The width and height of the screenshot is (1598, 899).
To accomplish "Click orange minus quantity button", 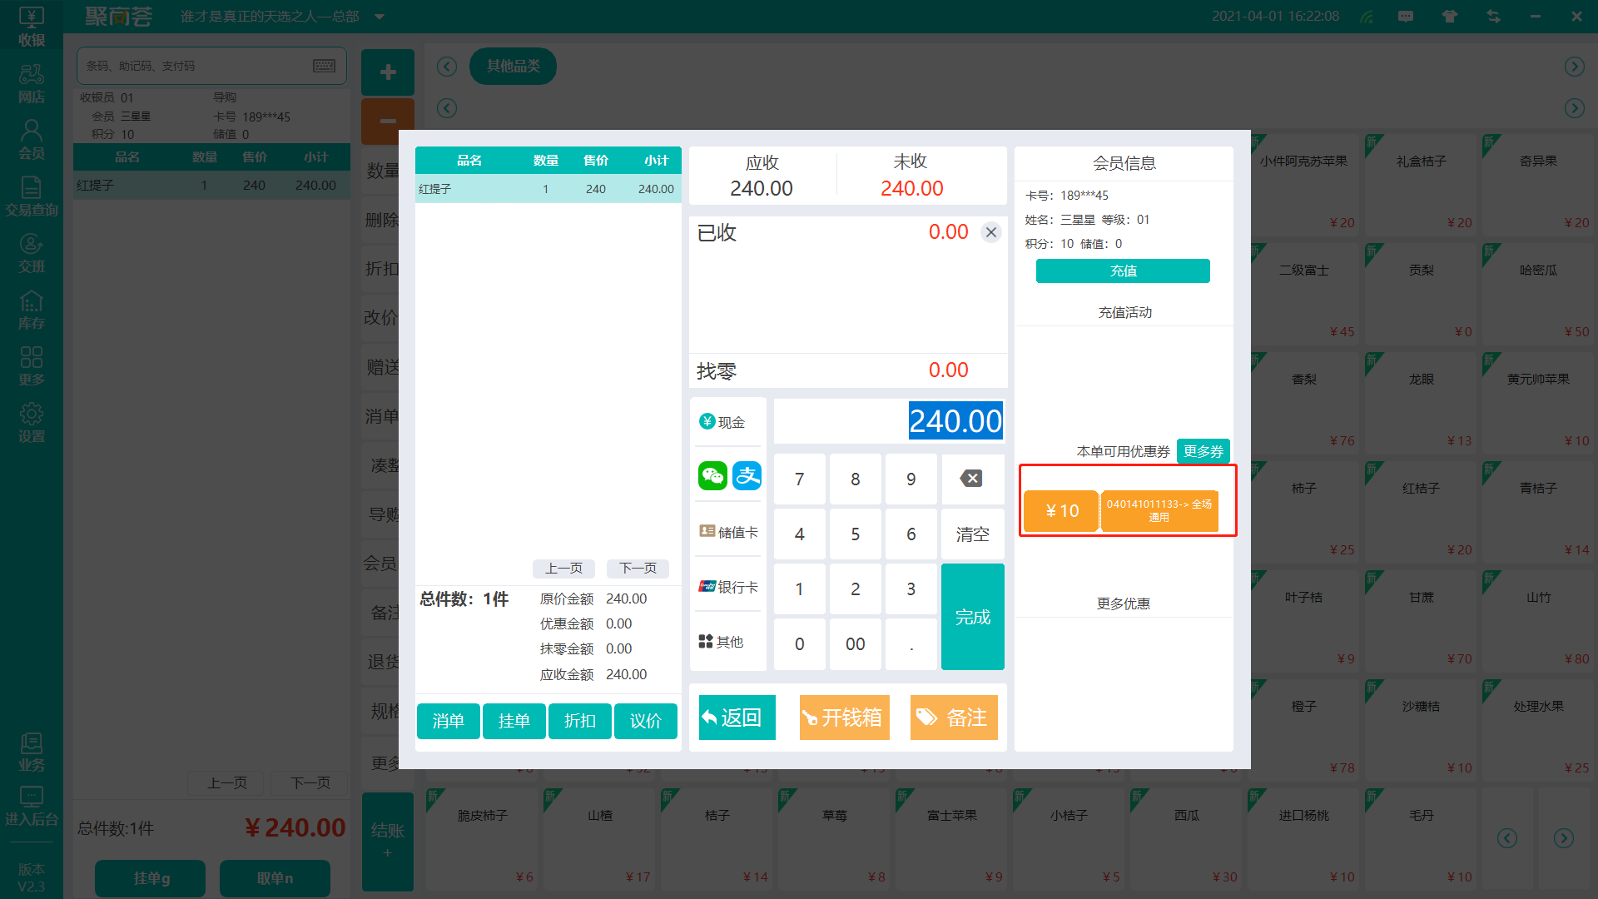I will [388, 122].
